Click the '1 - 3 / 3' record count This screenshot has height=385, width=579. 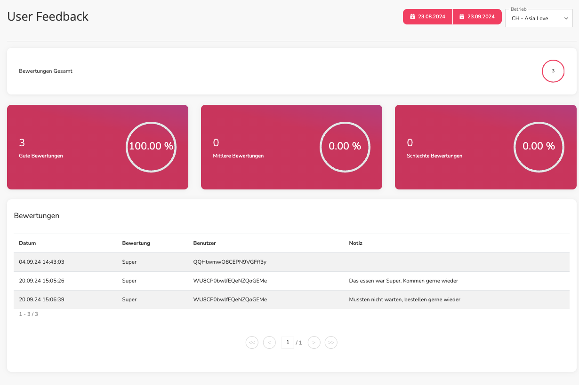pos(28,314)
